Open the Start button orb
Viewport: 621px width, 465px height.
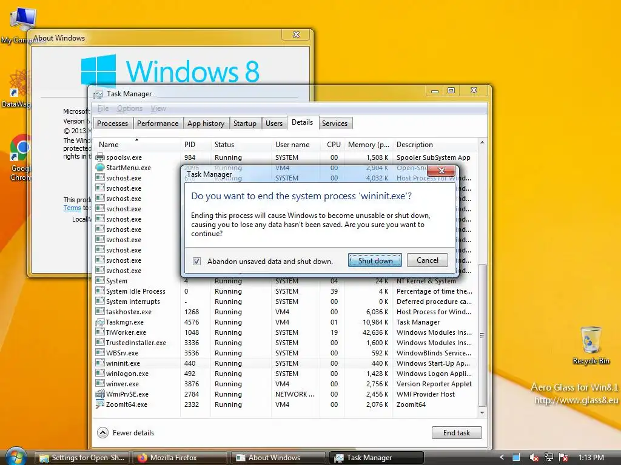16,457
